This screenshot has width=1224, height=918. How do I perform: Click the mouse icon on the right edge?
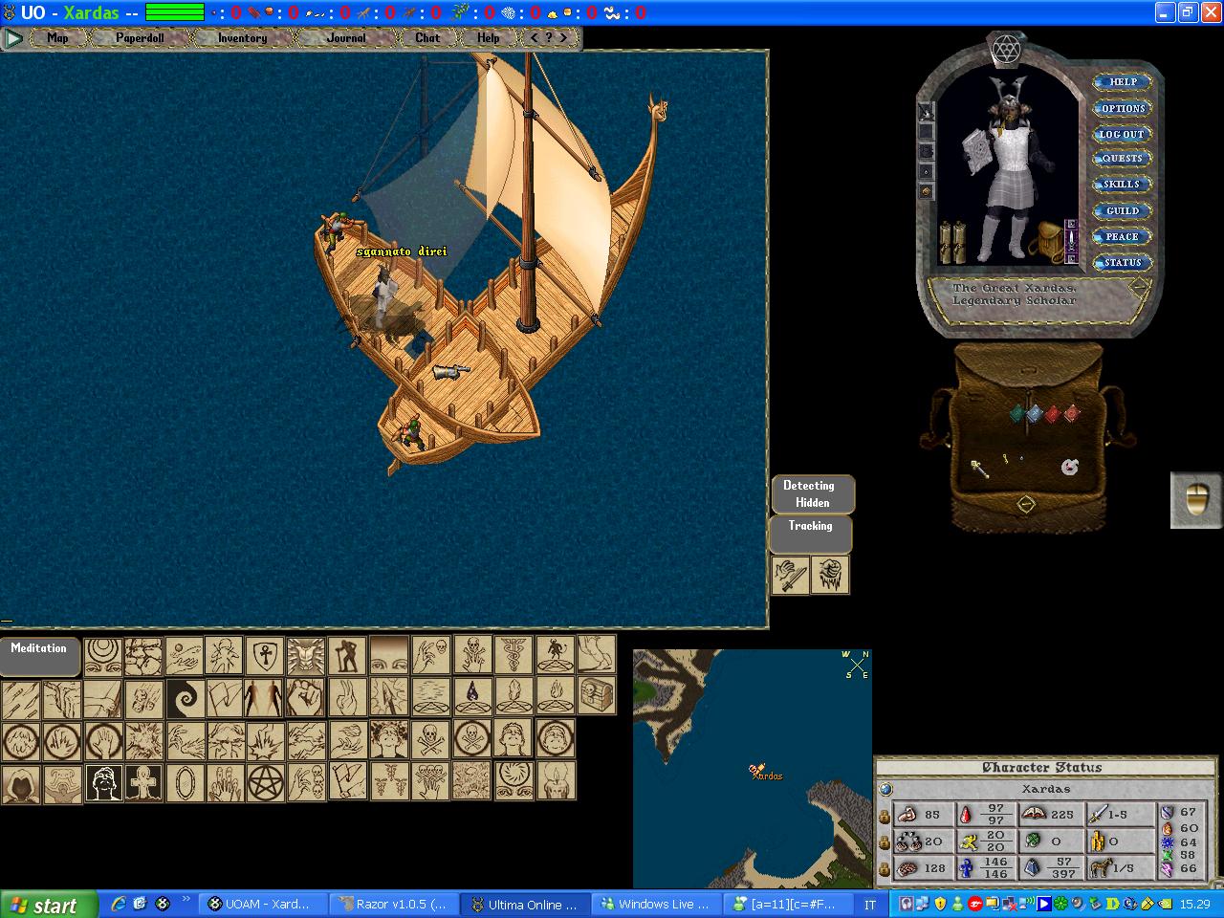click(1196, 499)
